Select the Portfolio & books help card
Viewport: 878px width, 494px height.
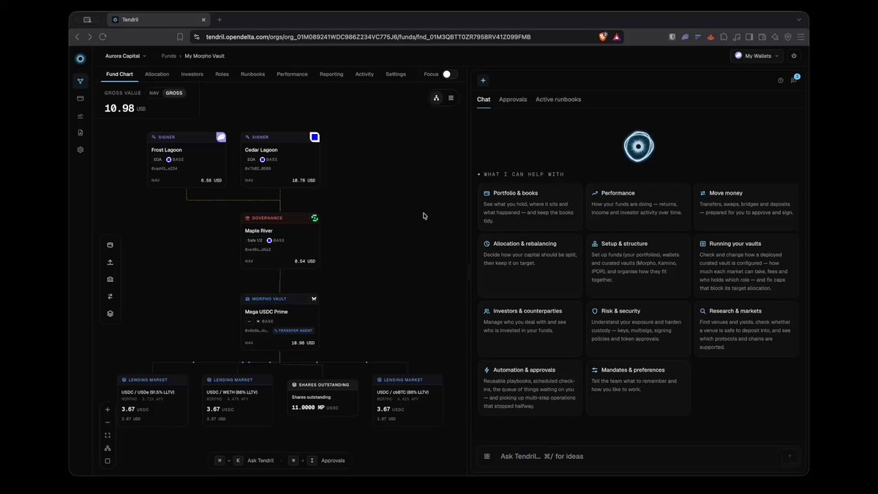pyautogui.click(x=530, y=207)
